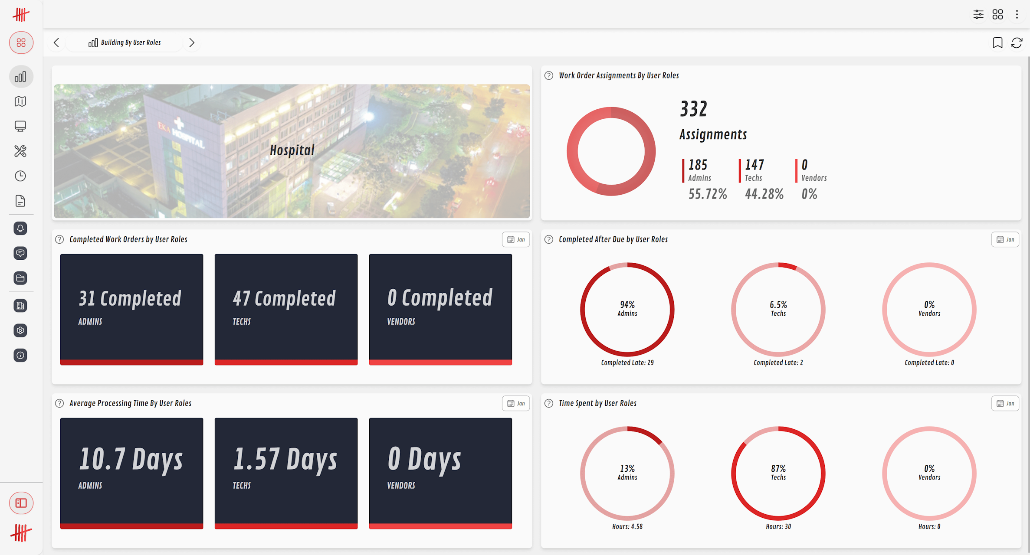Open the gear settings sidebar icon
1030x555 pixels.
pos(20,330)
